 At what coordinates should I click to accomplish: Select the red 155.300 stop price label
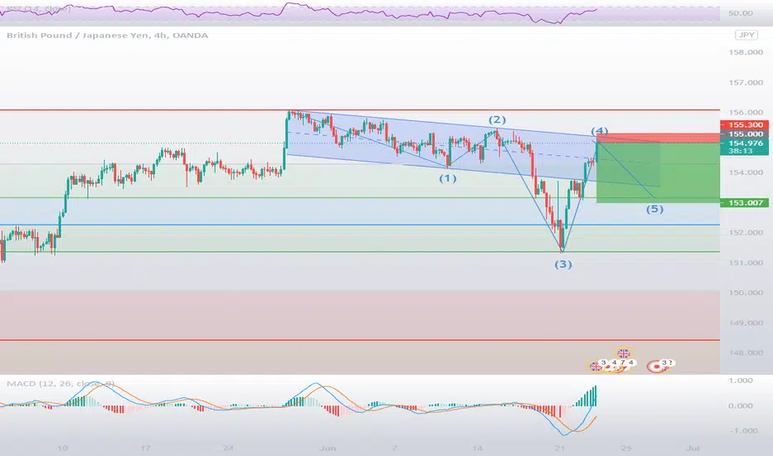(744, 124)
